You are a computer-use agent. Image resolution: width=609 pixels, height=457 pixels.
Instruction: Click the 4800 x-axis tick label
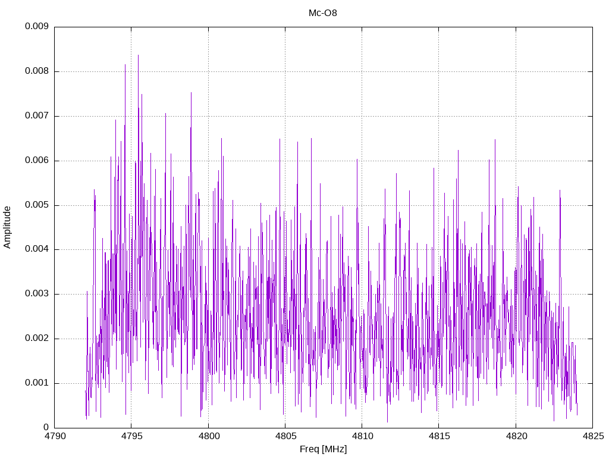(208, 437)
